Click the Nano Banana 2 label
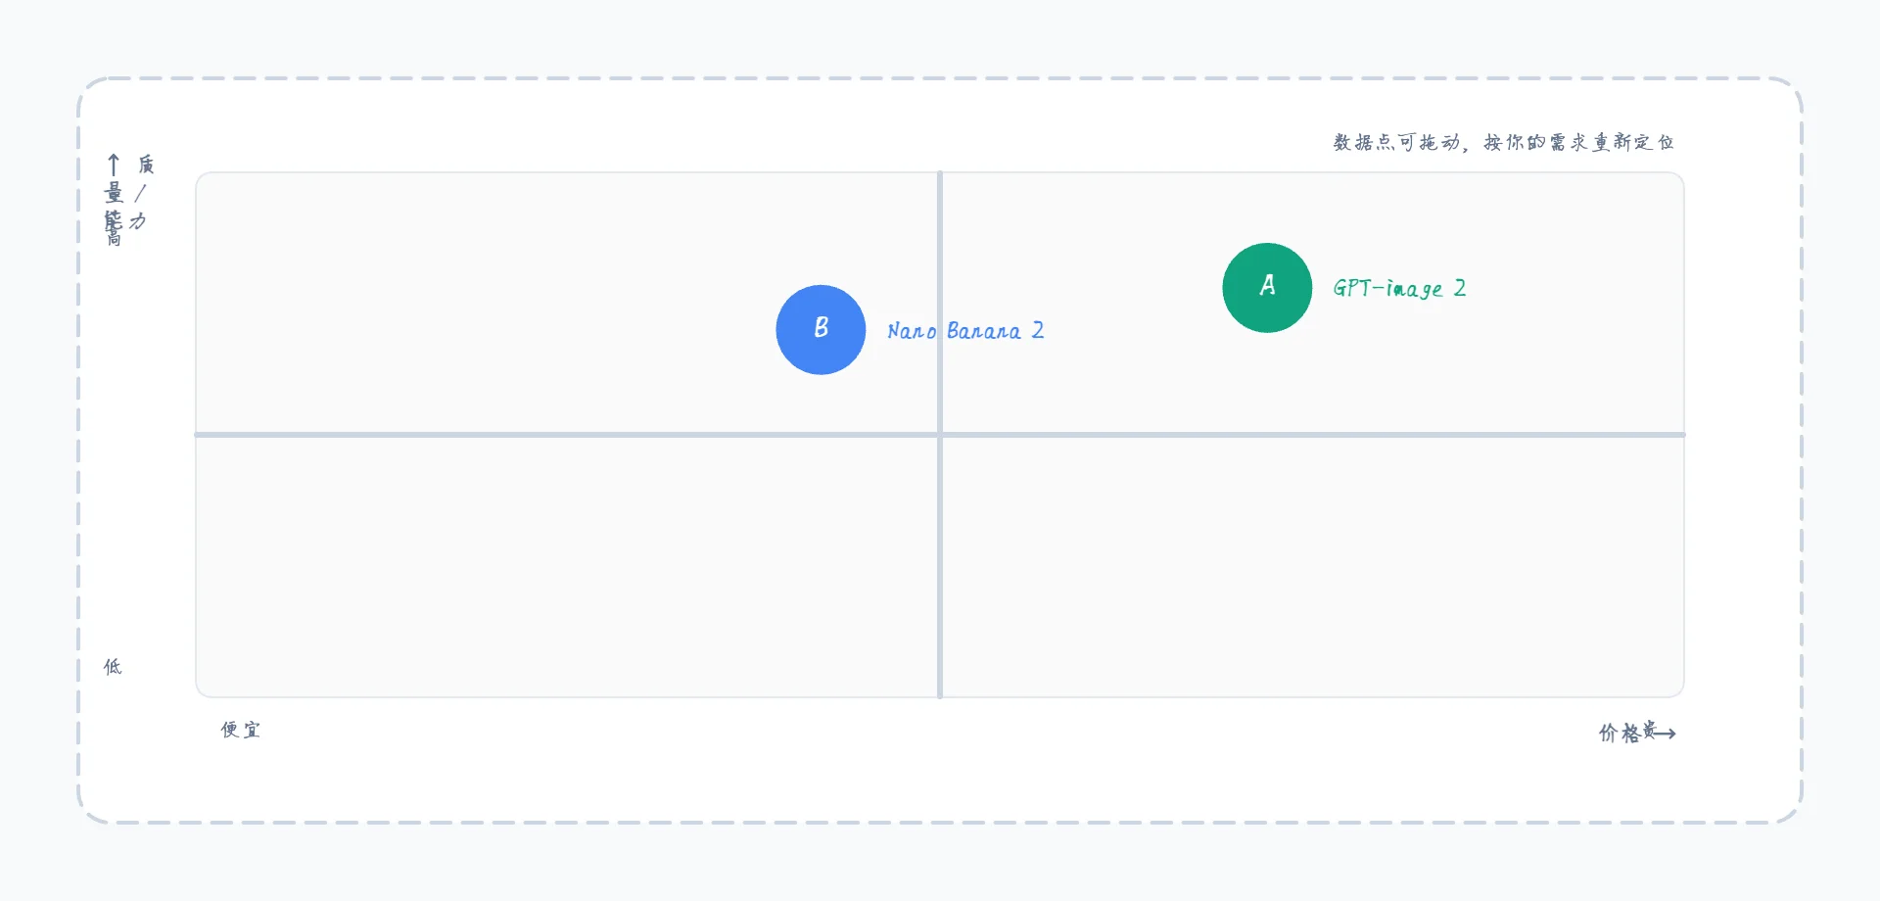1880x901 pixels. point(965,331)
